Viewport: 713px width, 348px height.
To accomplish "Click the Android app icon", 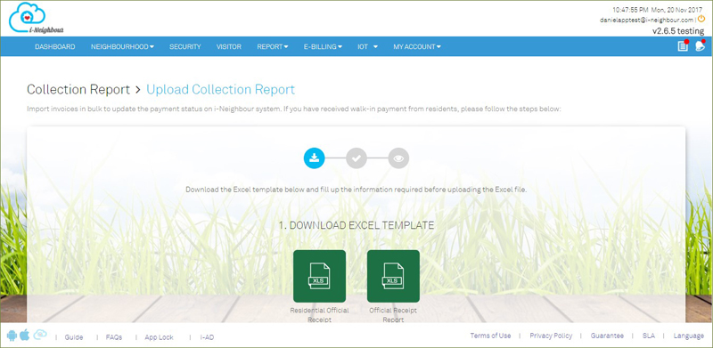I will 12,336.
